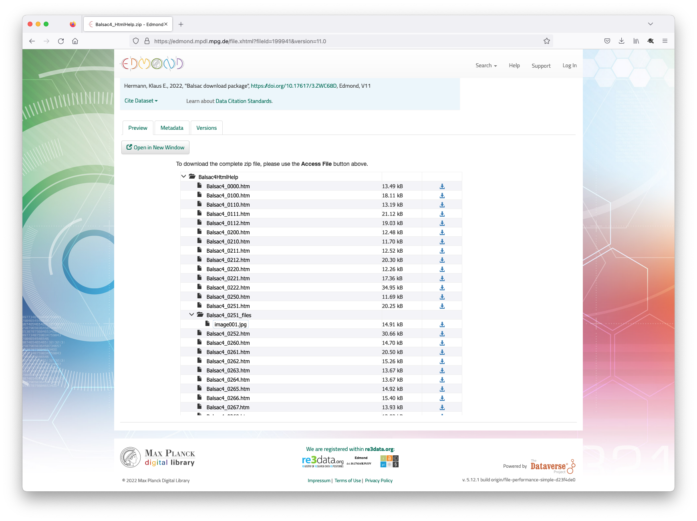
Task: Reload the page with the refresh icon
Action: tap(61, 41)
